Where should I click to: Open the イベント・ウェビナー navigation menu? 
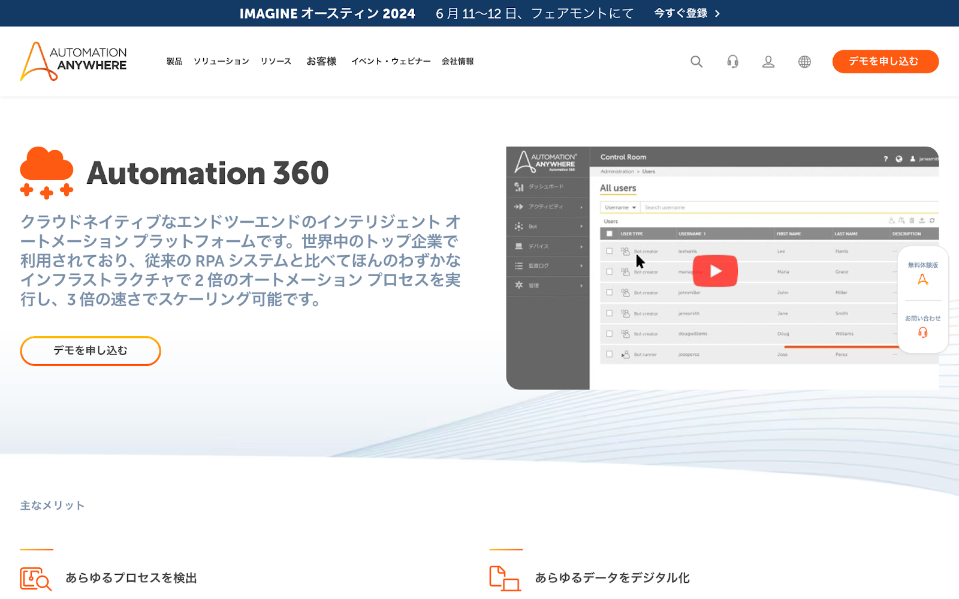pyautogui.click(x=391, y=61)
